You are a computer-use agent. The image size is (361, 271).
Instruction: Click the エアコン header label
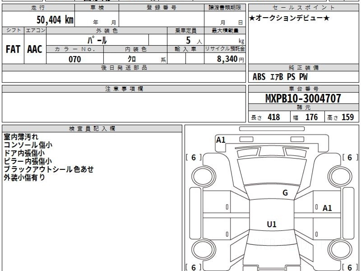coord(35,31)
